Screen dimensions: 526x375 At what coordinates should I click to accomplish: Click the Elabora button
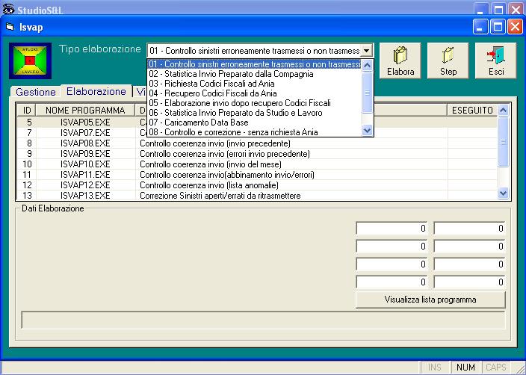400,61
